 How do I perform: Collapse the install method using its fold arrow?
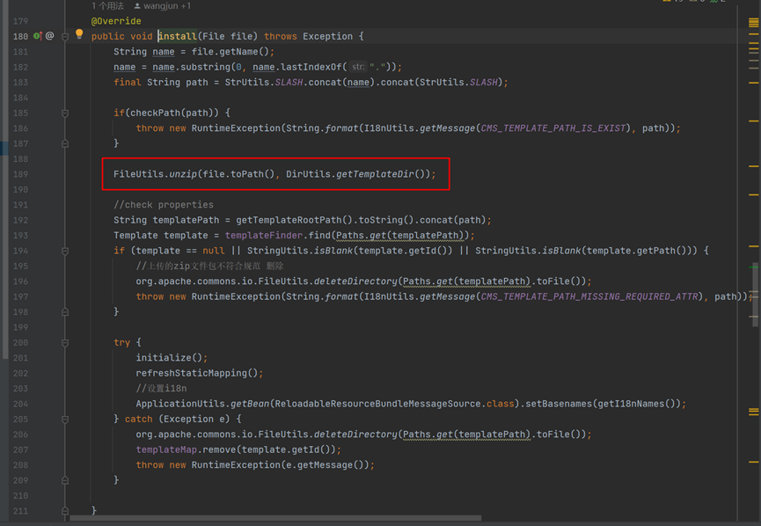(65, 36)
